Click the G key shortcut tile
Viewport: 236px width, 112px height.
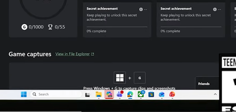[x=140, y=78]
